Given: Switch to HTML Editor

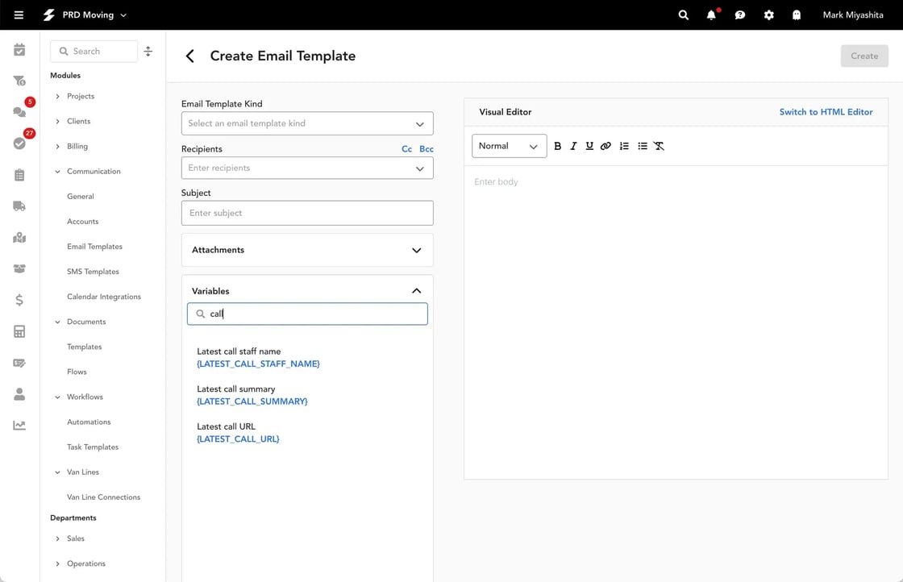Looking at the screenshot, I should (x=826, y=111).
